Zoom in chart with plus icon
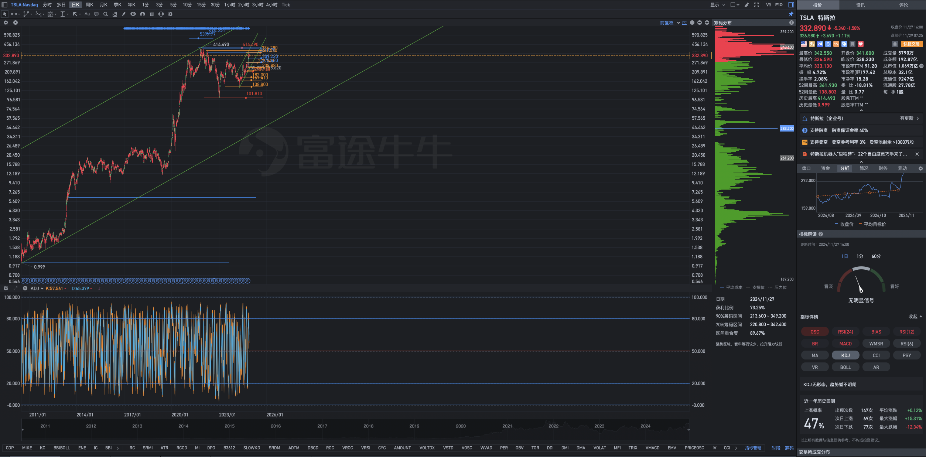This screenshot has height=457, width=926. pyautogui.click(x=707, y=23)
